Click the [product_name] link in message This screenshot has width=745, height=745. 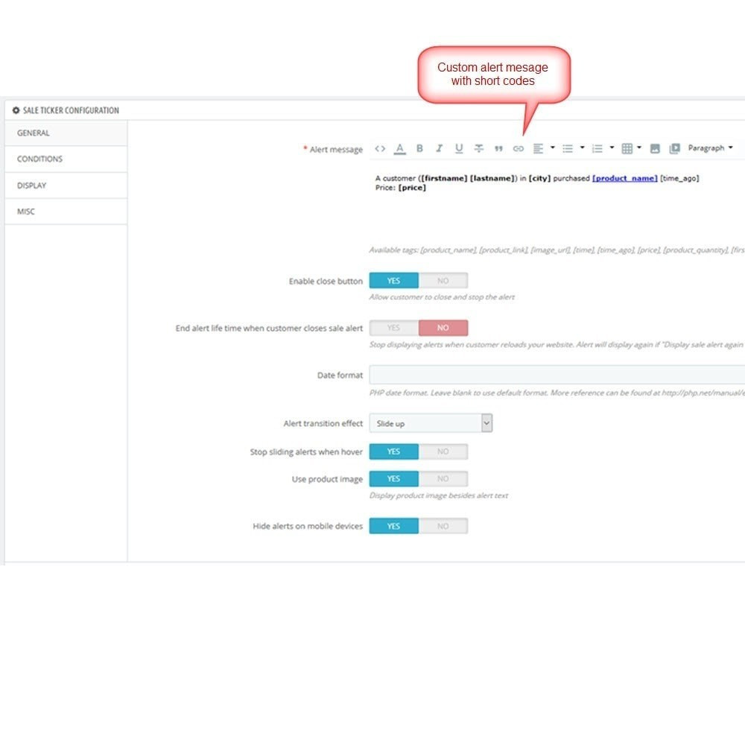pyautogui.click(x=624, y=179)
